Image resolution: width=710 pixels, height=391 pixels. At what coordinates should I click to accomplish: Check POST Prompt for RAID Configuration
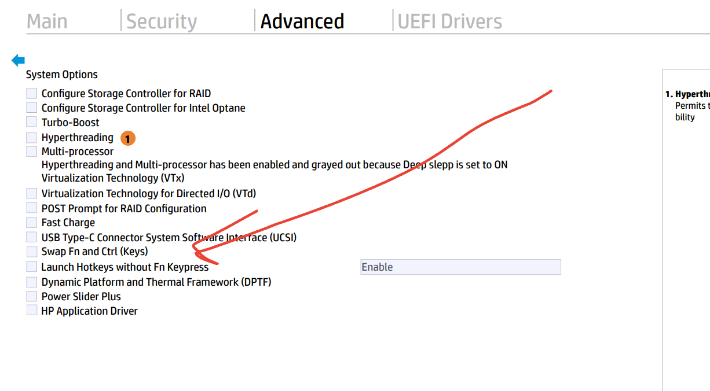[x=31, y=208]
